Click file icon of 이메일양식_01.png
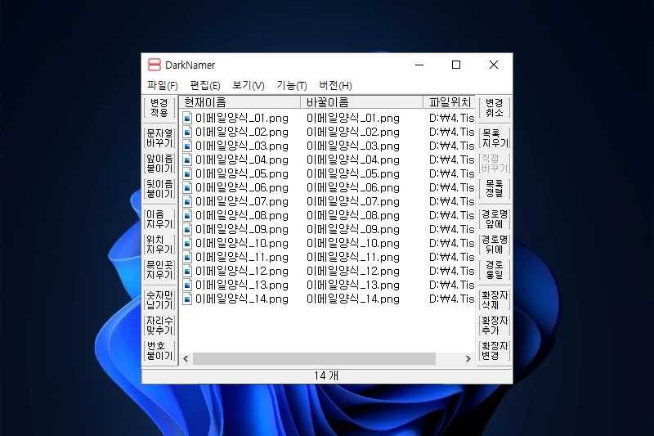The height and width of the screenshot is (436, 654). coord(187,118)
